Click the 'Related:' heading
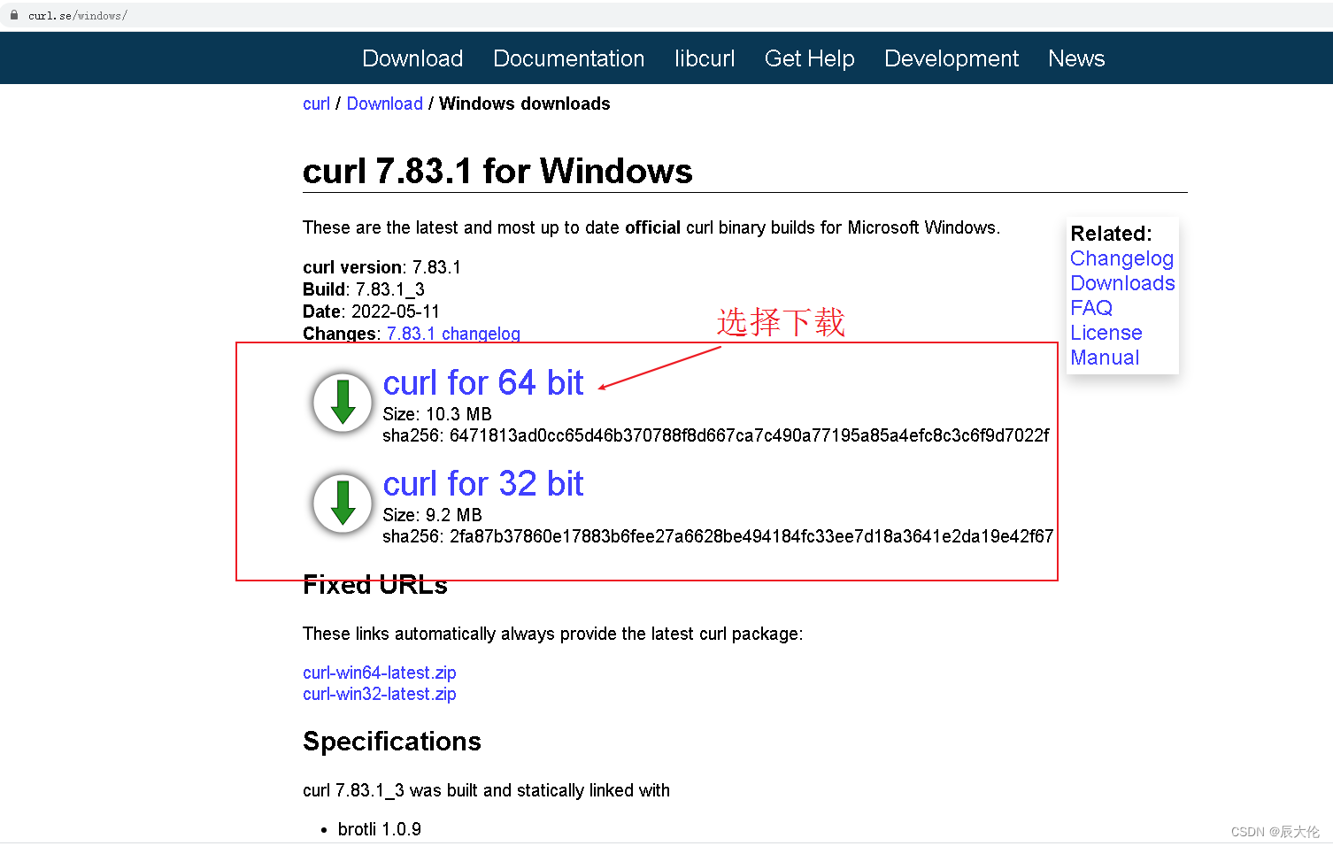Image resolution: width=1333 pixels, height=846 pixels. 1111,234
